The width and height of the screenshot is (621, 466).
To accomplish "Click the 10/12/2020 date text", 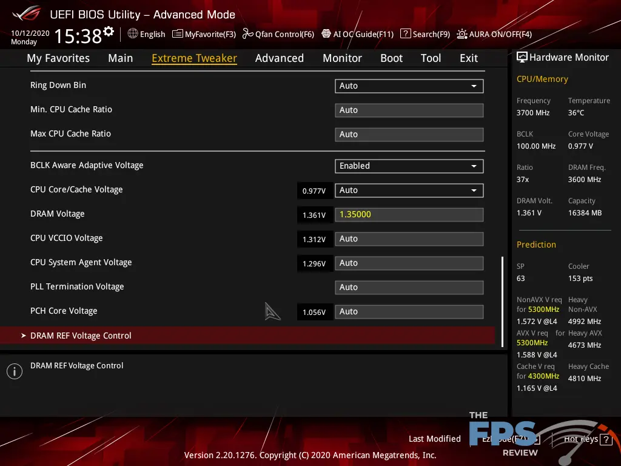I will pyautogui.click(x=30, y=33).
